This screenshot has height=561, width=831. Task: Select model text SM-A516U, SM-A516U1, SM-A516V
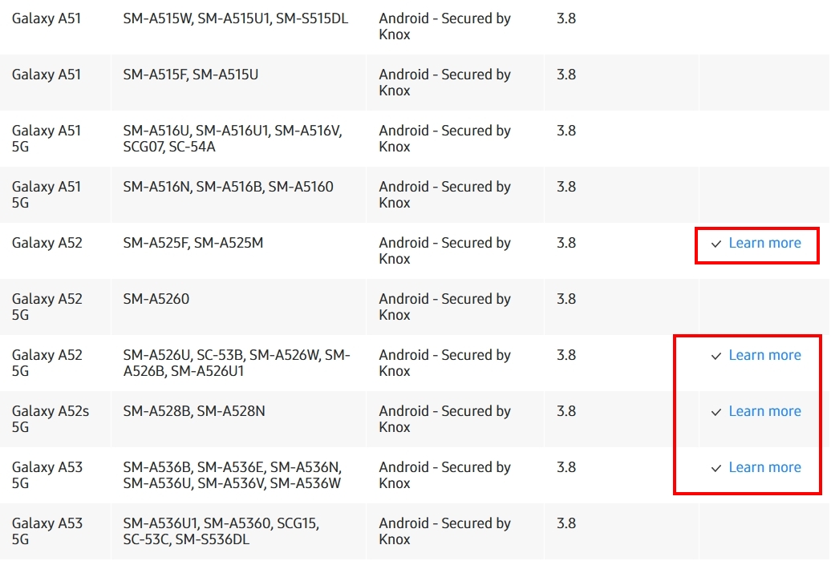(233, 131)
